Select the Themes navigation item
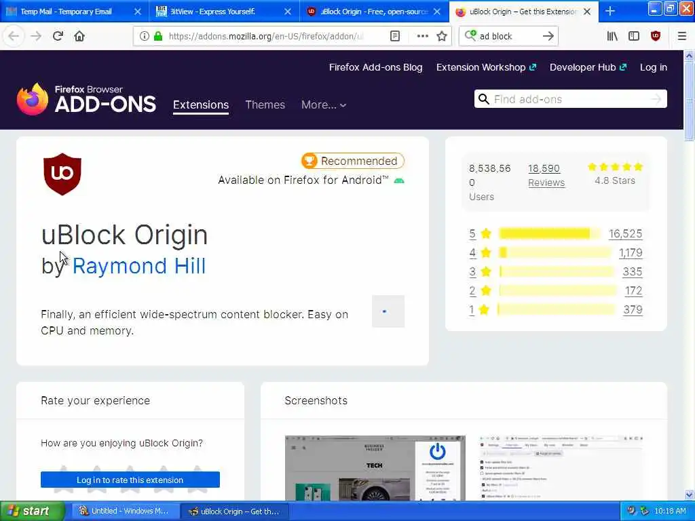The height and width of the screenshot is (521, 695). point(265,105)
